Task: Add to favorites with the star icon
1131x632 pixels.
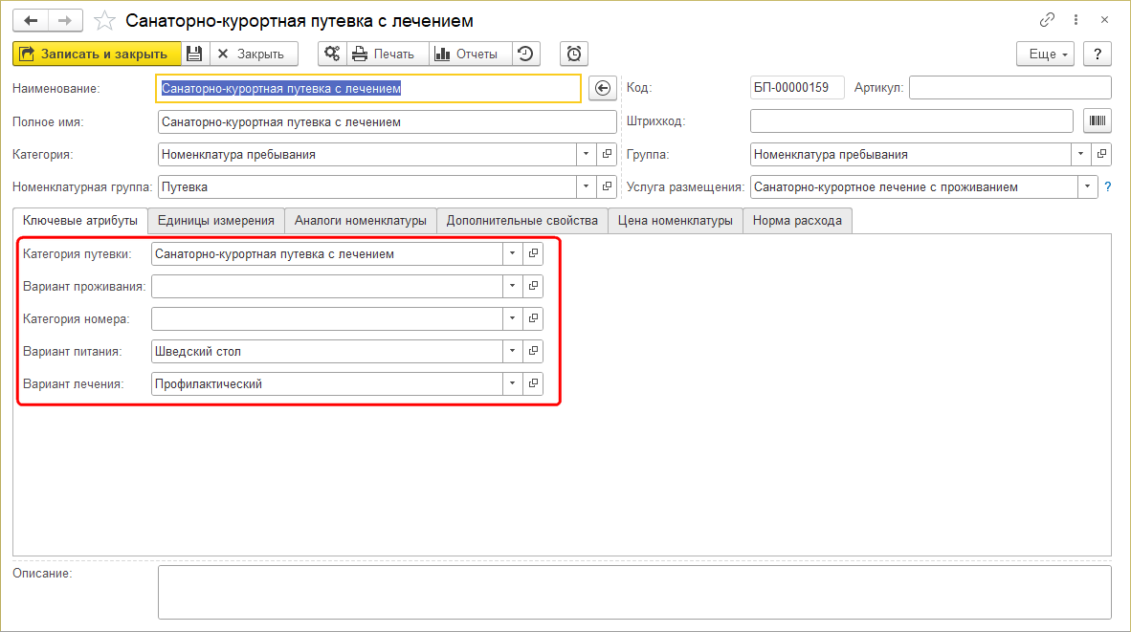Action: 104,21
